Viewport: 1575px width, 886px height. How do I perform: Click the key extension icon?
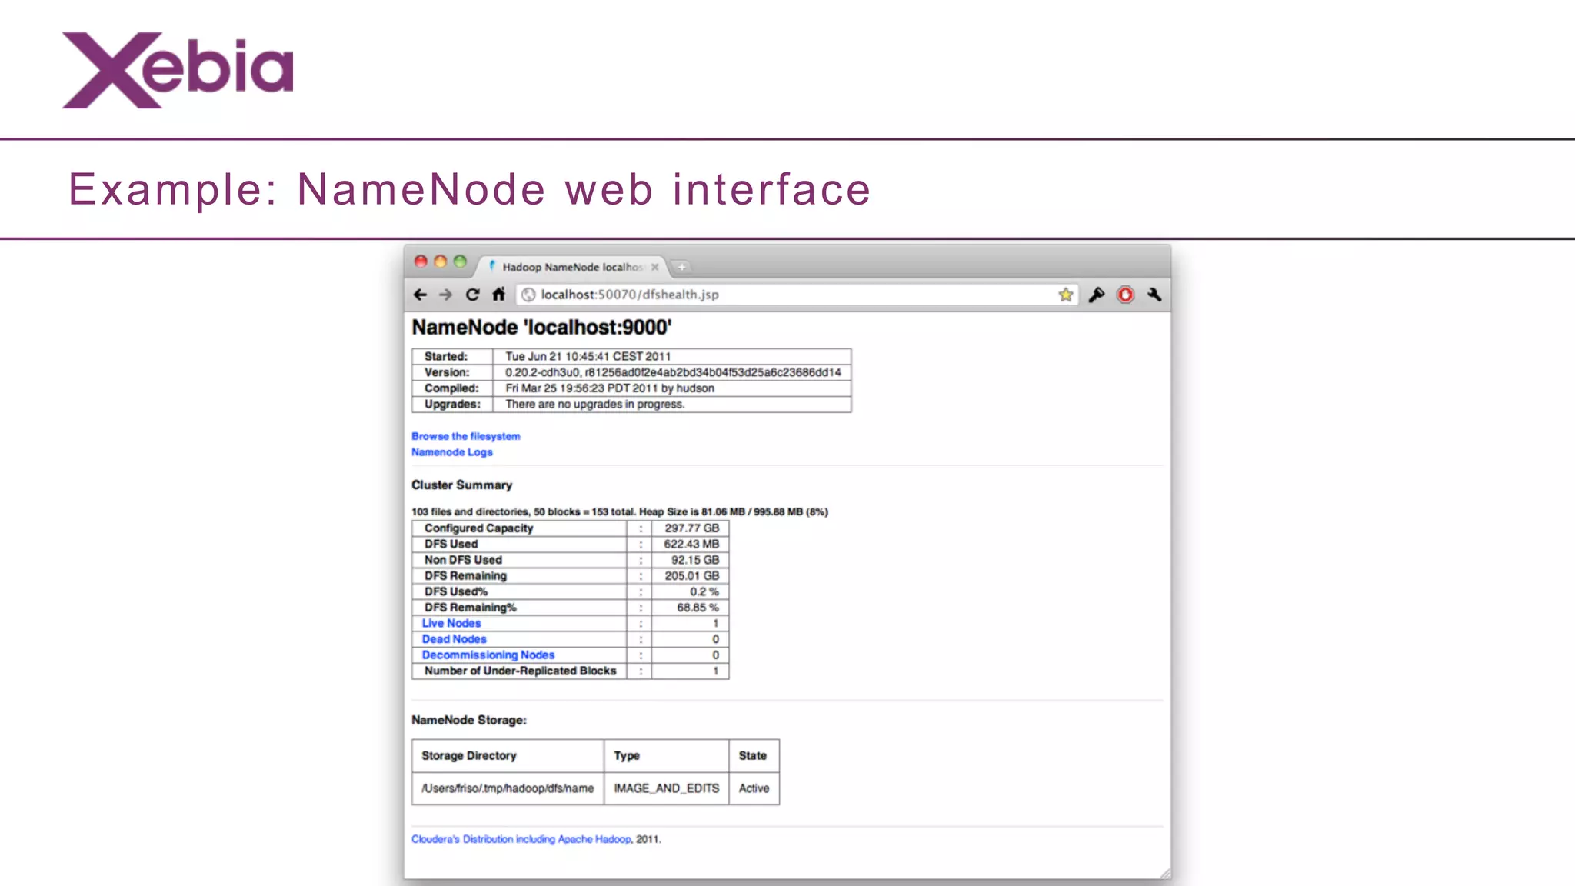(1097, 295)
